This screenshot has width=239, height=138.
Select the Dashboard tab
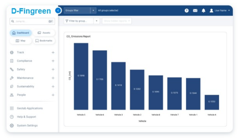(21, 33)
